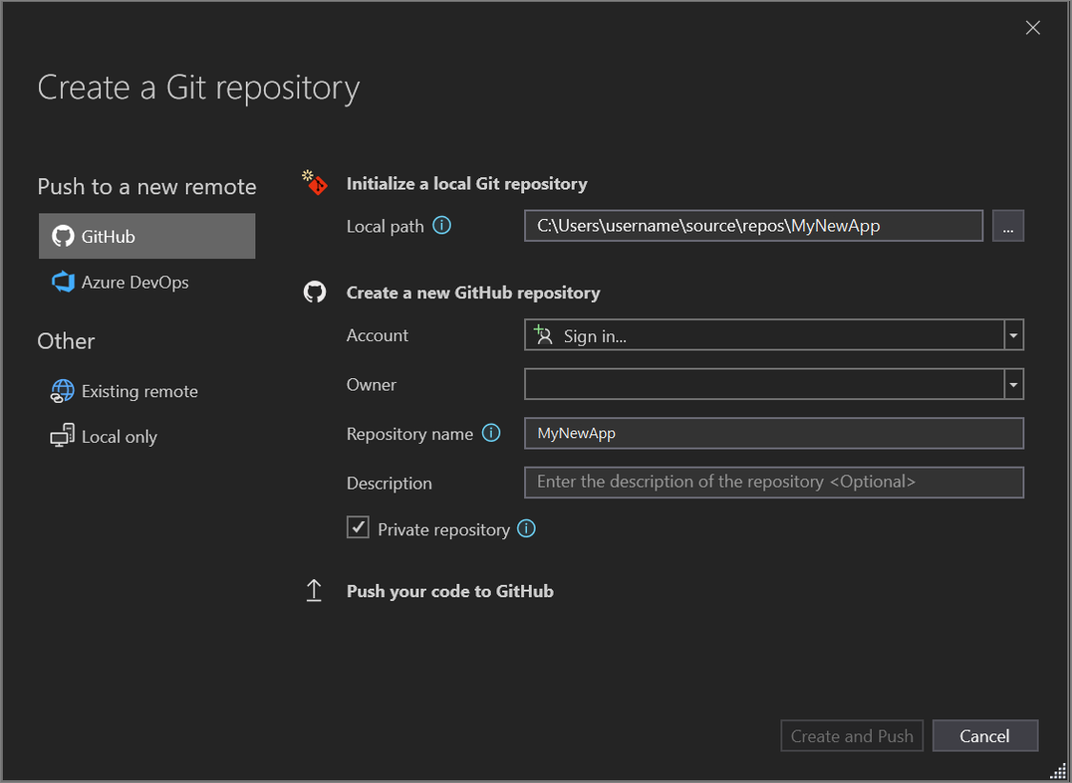Image resolution: width=1072 pixels, height=783 pixels.
Task: Click the GitHub octocat icon above Account
Action: (x=314, y=291)
